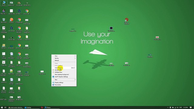This screenshot has width=194, height=109.
Task: Choose Refresh in the context menu
Action: (64, 61)
